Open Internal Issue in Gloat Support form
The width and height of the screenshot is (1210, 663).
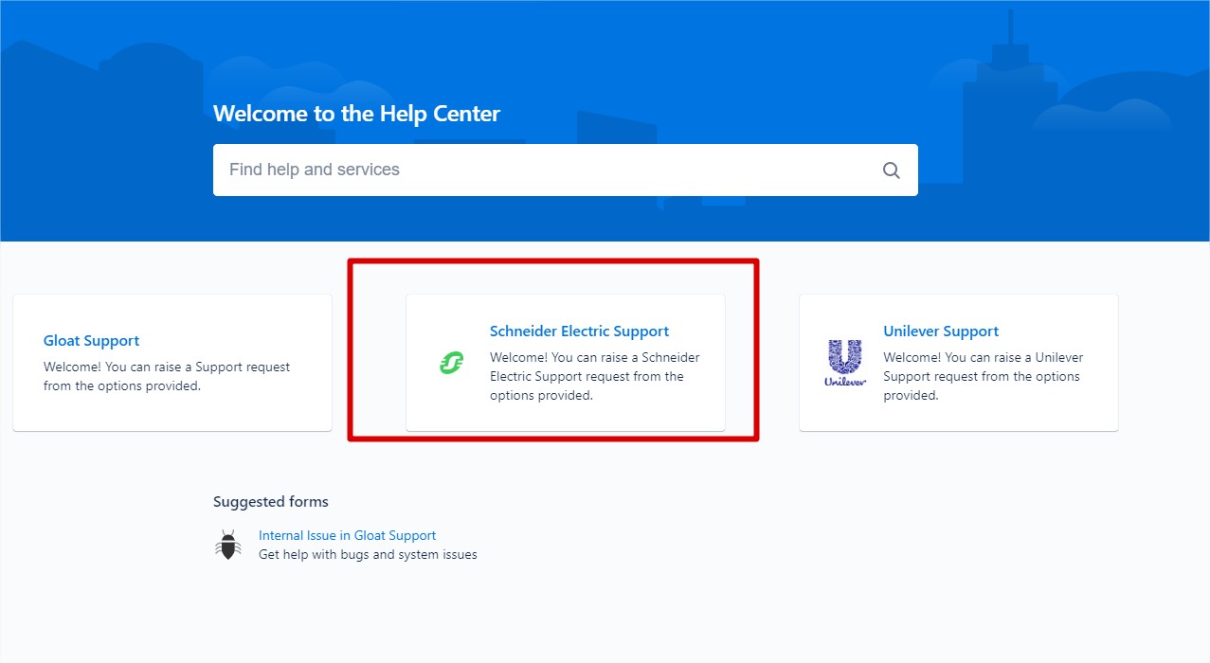coord(347,535)
